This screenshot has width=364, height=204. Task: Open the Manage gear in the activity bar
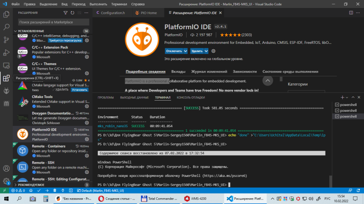coord(6,181)
